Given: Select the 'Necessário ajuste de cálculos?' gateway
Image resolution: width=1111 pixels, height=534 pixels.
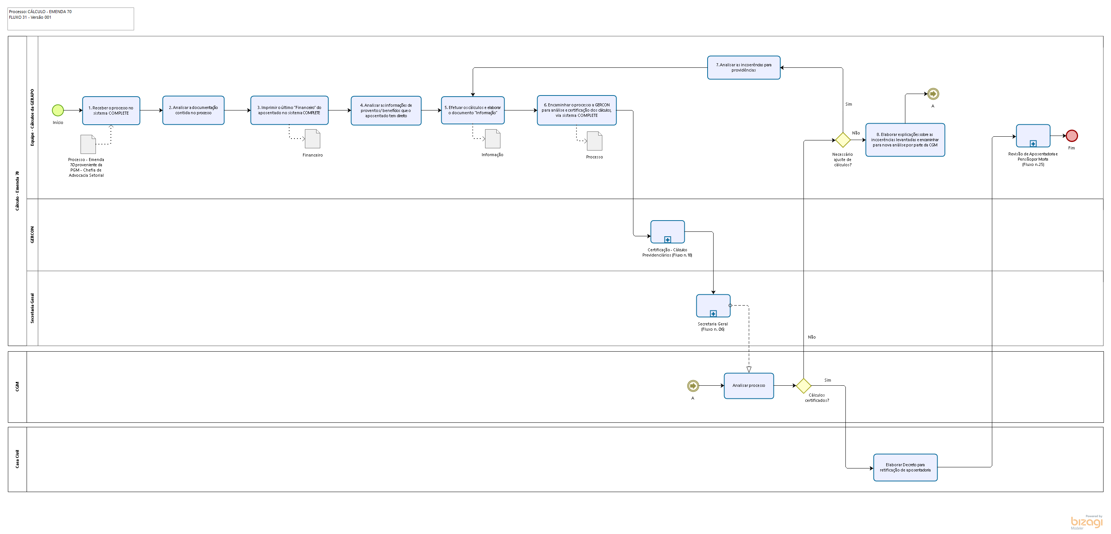Looking at the screenshot, I should coord(842,140).
